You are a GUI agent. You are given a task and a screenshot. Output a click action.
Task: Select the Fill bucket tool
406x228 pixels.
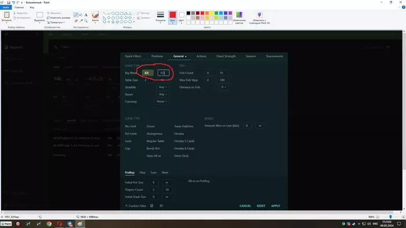click(81, 15)
